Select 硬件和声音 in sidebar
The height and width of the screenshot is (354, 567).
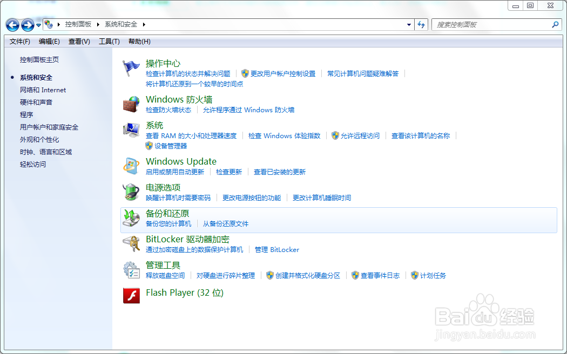[36, 102]
